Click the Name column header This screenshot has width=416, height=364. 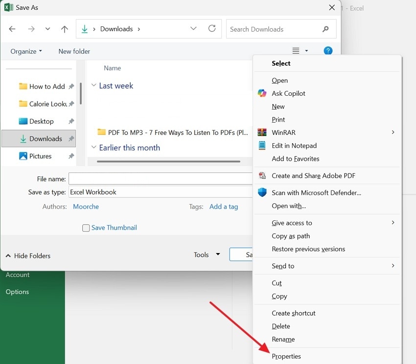click(112, 68)
